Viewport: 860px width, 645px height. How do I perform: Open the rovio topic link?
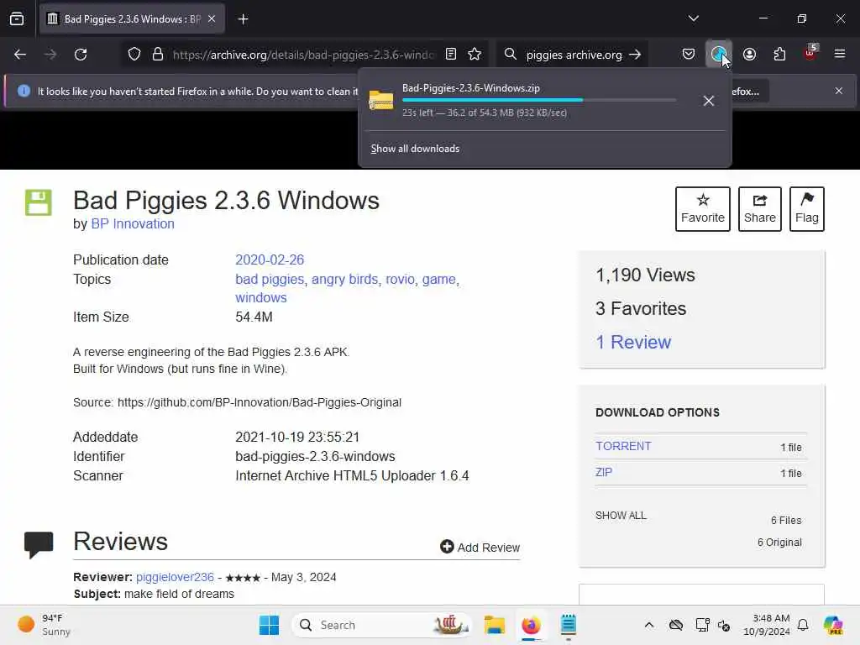coord(400,279)
